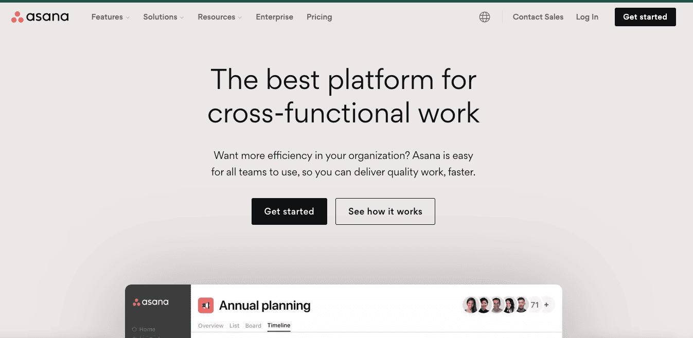Select the Timeline tab
Viewport: 693px width, 338px height.
[x=279, y=325]
